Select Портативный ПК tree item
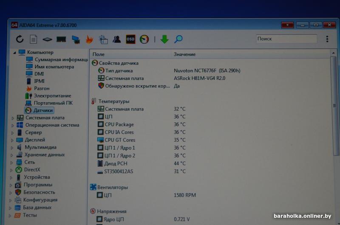340x225 pixels. pos(49,103)
